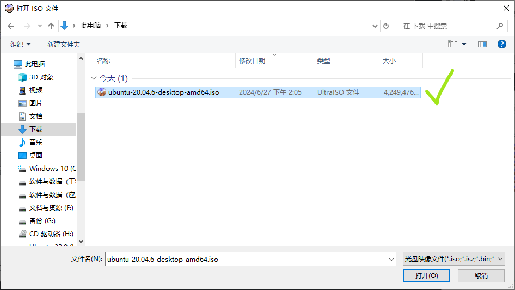
Task: Select the 3D 对象 folder in sidebar
Action: click(x=41, y=77)
